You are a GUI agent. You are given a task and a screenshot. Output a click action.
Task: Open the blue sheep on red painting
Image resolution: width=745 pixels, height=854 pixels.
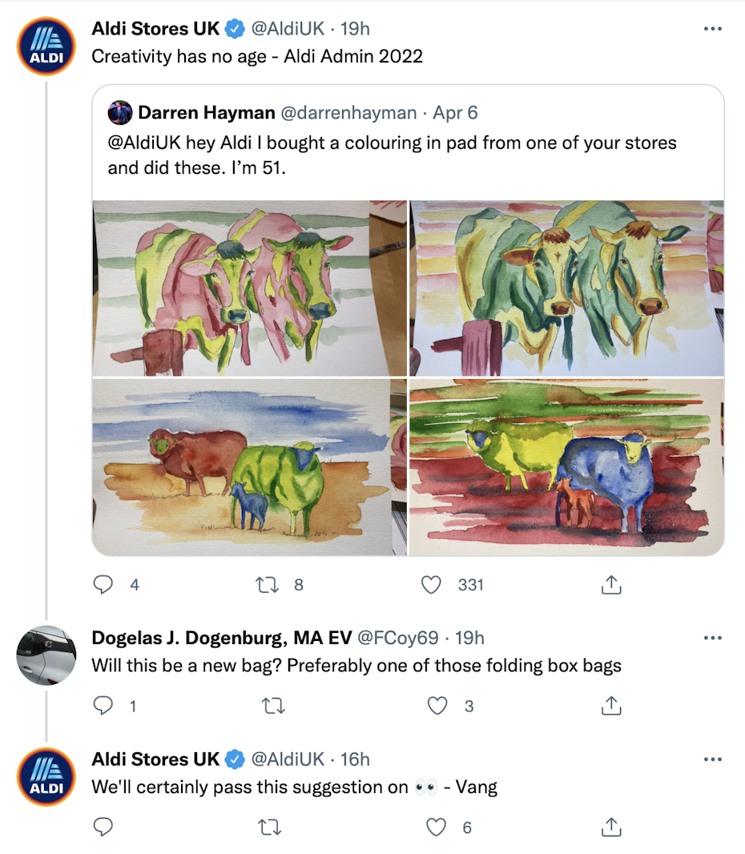(567, 466)
